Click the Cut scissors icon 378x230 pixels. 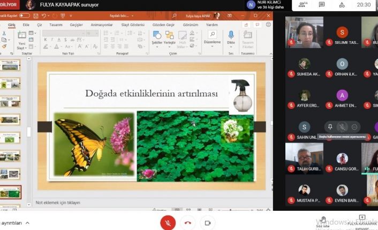(x=4, y=33)
